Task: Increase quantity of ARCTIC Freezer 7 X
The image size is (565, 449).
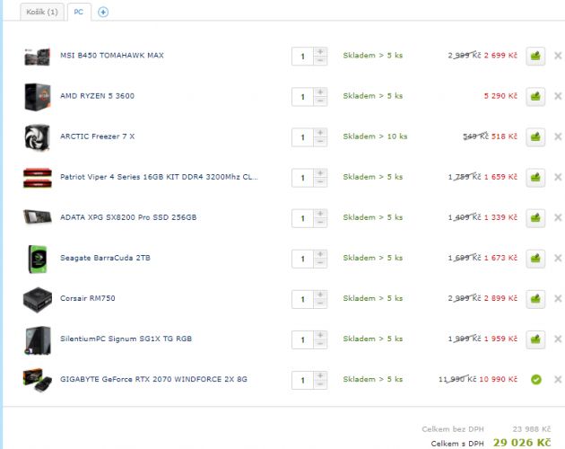Action: tap(320, 133)
